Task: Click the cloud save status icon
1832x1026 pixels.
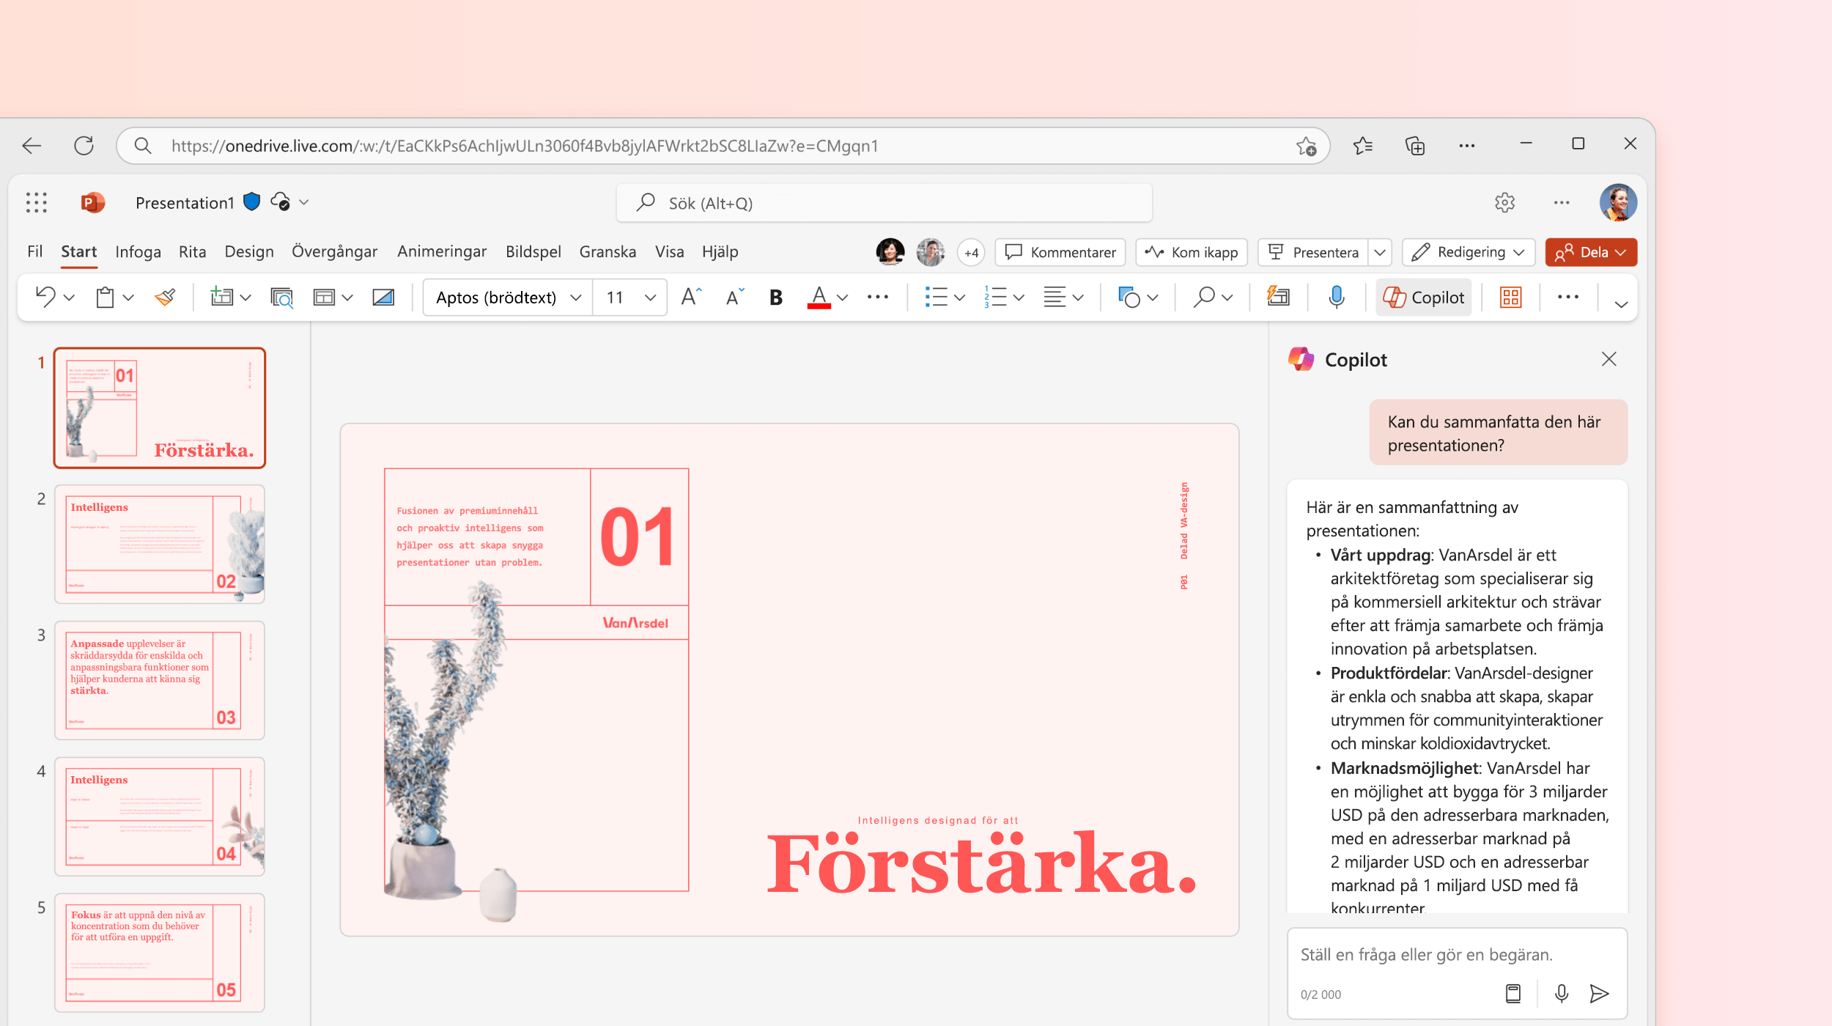Action: point(281,202)
